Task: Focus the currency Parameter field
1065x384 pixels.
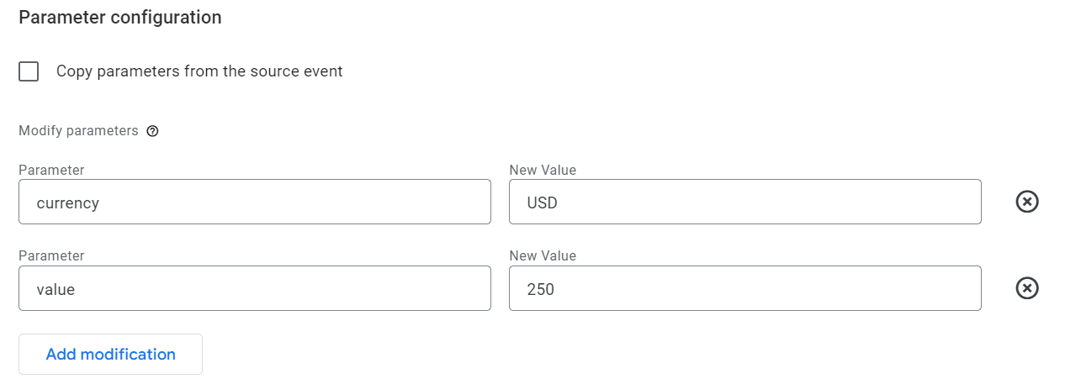Action: click(x=255, y=202)
